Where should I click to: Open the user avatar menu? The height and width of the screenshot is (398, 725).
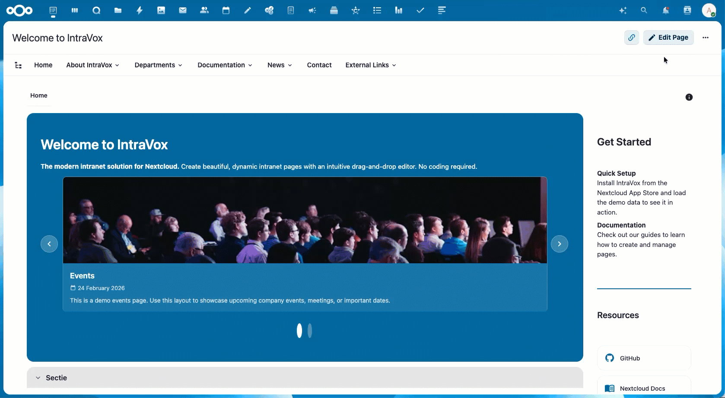click(x=709, y=10)
